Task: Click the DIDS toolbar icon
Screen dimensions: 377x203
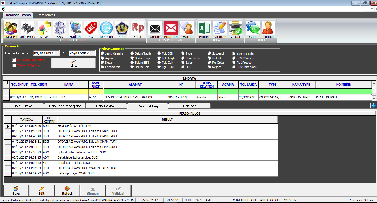Action: [44, 29]
